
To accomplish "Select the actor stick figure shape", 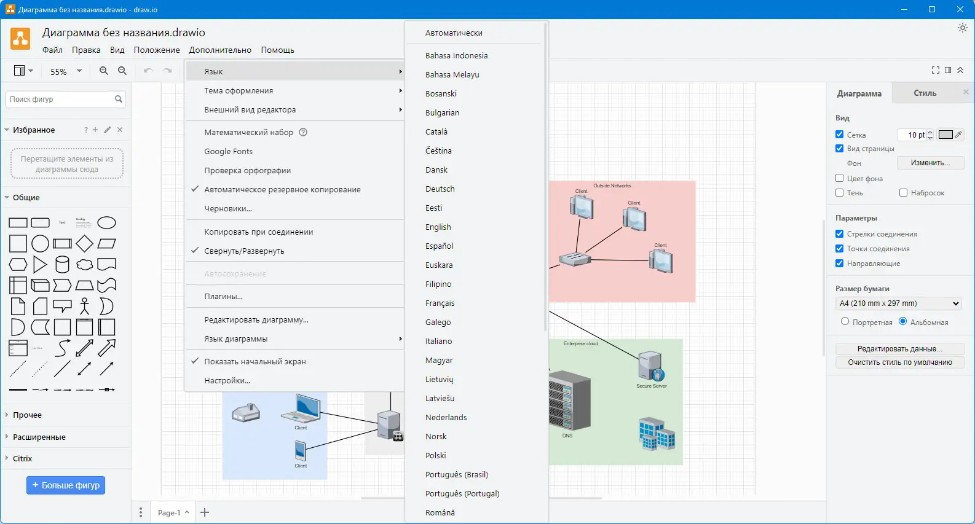I will click(x=85, y=306).
